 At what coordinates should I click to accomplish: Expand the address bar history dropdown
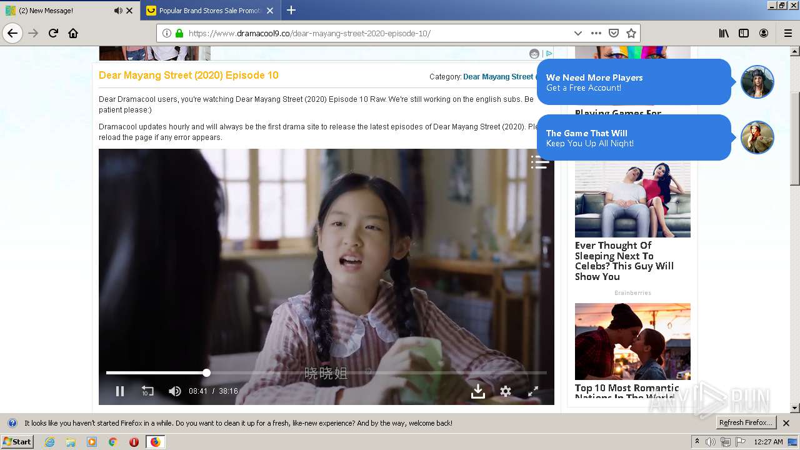click(x=577, y=33)
